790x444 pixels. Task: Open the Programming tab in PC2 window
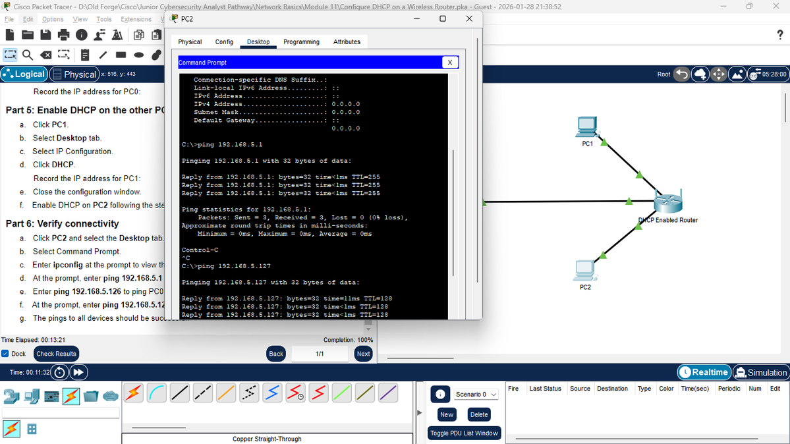301,42
